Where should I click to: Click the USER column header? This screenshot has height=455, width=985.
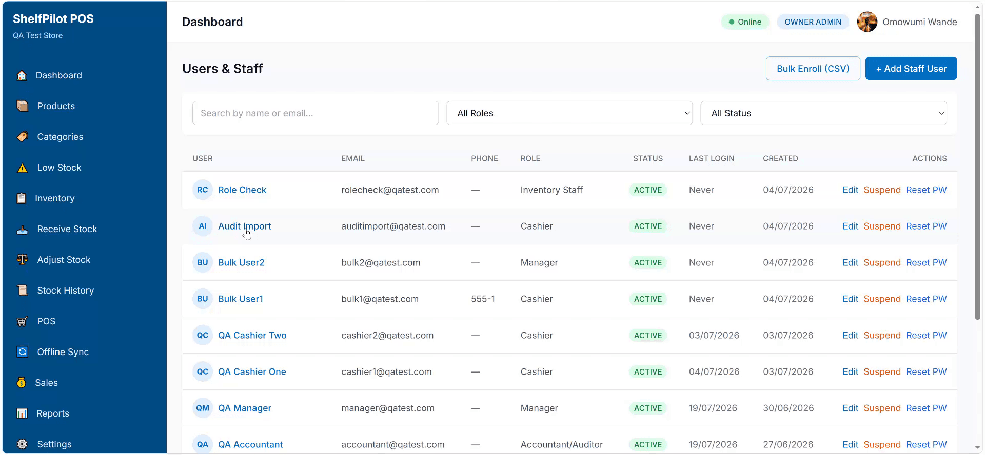[202, 158]
